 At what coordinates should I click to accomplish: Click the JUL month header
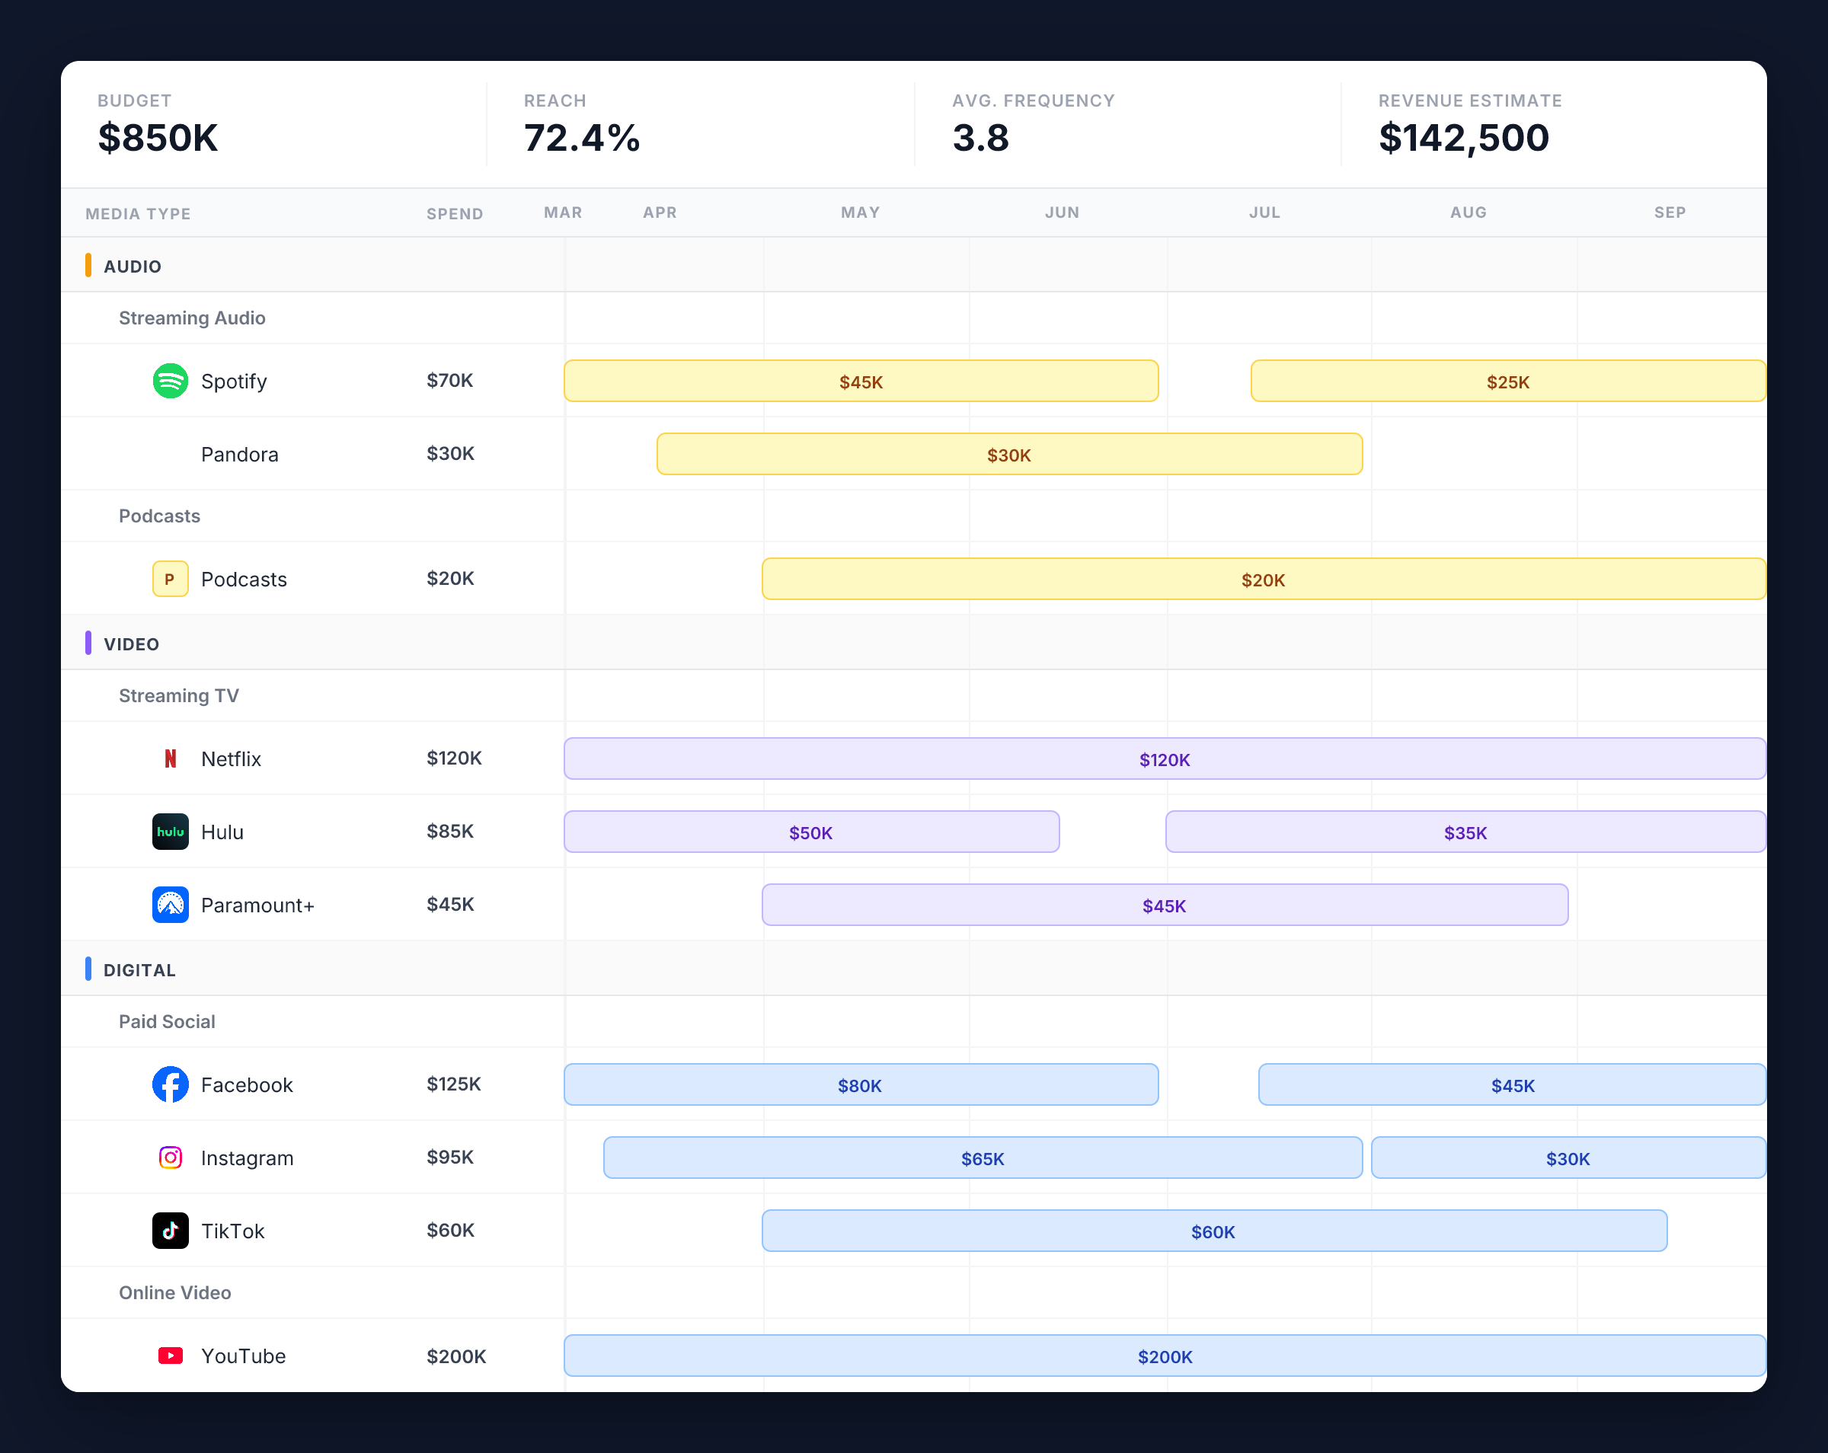tap(1264, 212)
